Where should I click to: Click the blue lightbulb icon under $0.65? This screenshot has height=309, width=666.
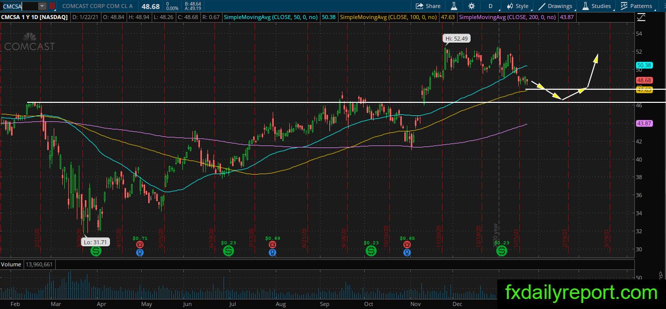pos(406,252)
